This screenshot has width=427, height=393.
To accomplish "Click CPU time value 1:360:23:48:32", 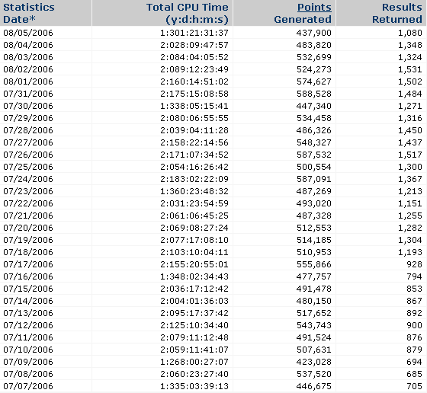I will pos(194,191).
